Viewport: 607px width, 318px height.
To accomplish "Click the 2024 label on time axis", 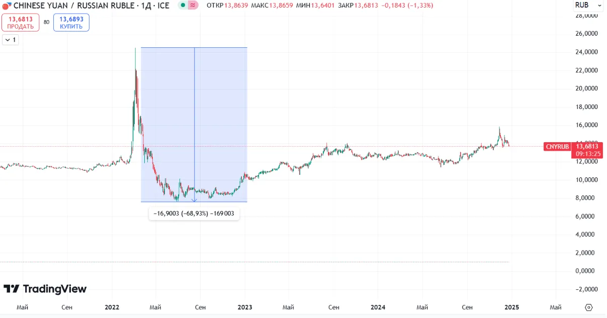I will [378, 307].
